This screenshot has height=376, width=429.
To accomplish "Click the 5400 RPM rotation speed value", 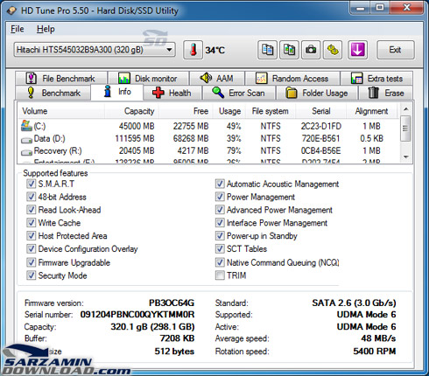I will 375,352.
